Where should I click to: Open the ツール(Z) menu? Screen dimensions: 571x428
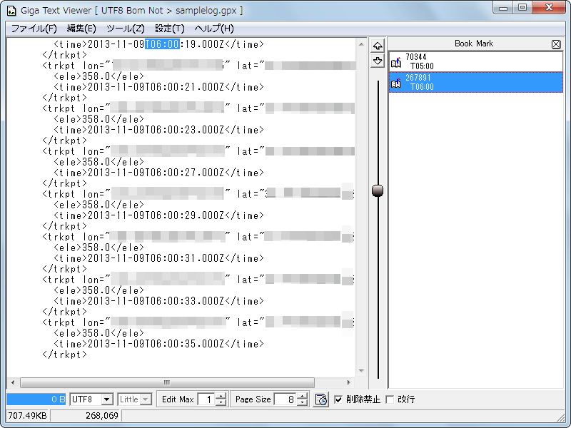[x=126, y=29]
